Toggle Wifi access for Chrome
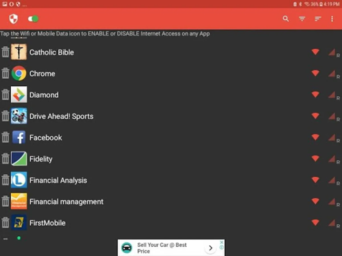The image size is (342, 256). [315, 73]
